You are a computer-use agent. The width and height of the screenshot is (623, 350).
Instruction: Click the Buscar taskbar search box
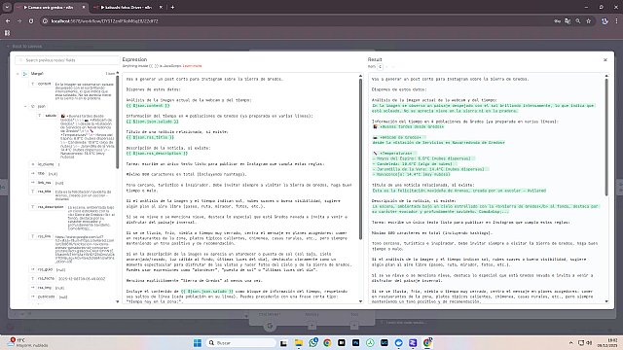coord(240,343)
